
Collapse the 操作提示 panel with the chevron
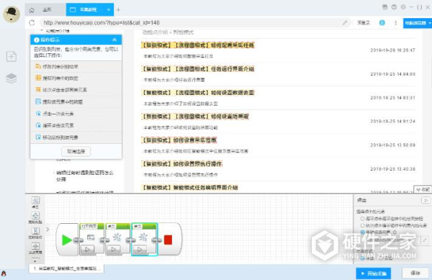click(x=114, y=40)
